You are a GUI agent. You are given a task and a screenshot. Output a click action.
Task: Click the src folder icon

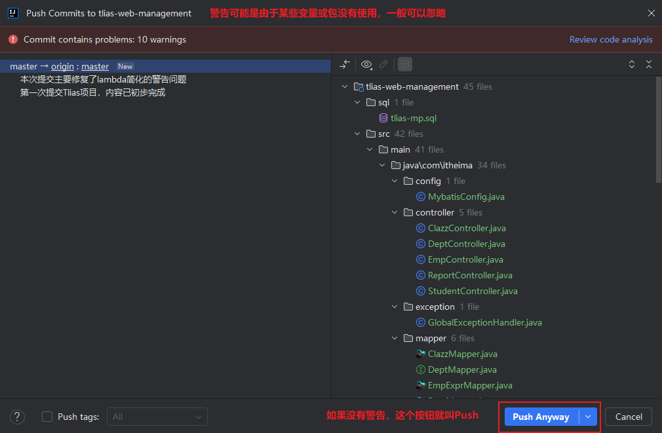tap(371, 134)
